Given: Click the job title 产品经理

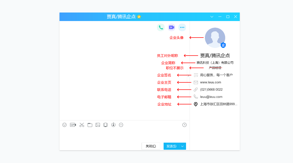Looking at the screenshot, I should [x=215, y=68].
